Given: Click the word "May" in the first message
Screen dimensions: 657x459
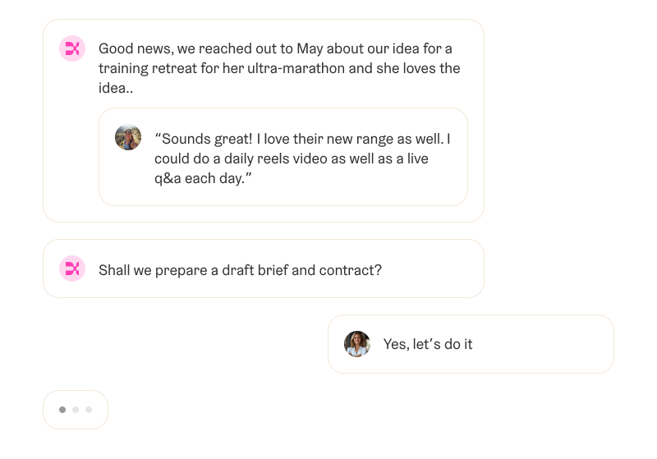Looking at the screenshot, I should click(x=310, y=48).
